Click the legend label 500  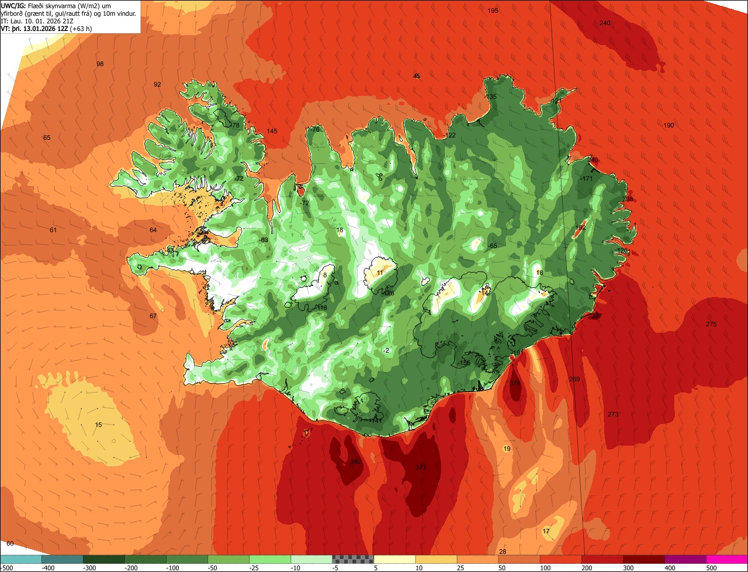tap(711, 567)
